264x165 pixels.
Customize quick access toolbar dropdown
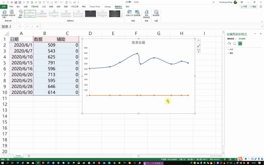pos(78,2)
